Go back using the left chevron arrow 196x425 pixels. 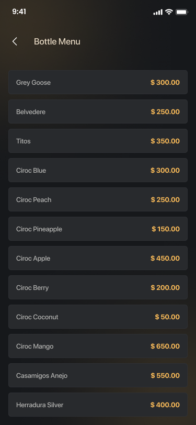click(15, 41)
